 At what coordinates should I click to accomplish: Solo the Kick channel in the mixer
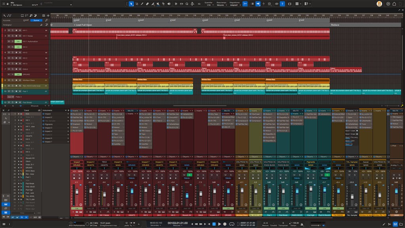click(79, 175)
